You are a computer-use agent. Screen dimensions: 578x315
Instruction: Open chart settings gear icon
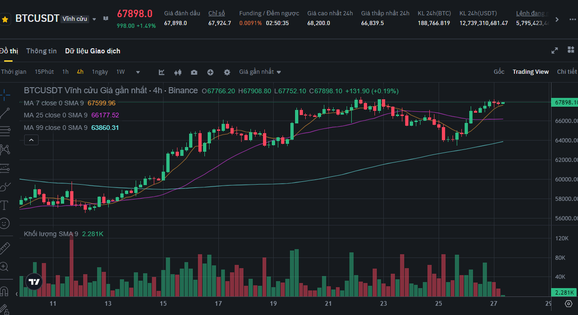pos(227,72)
